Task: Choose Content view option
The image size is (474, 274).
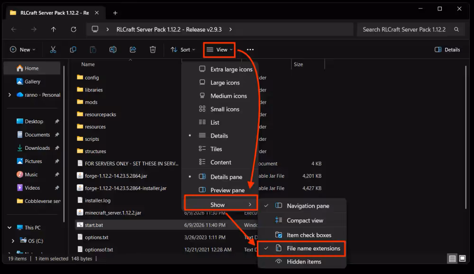Action: pyautogui.click(x=220, y=163)
